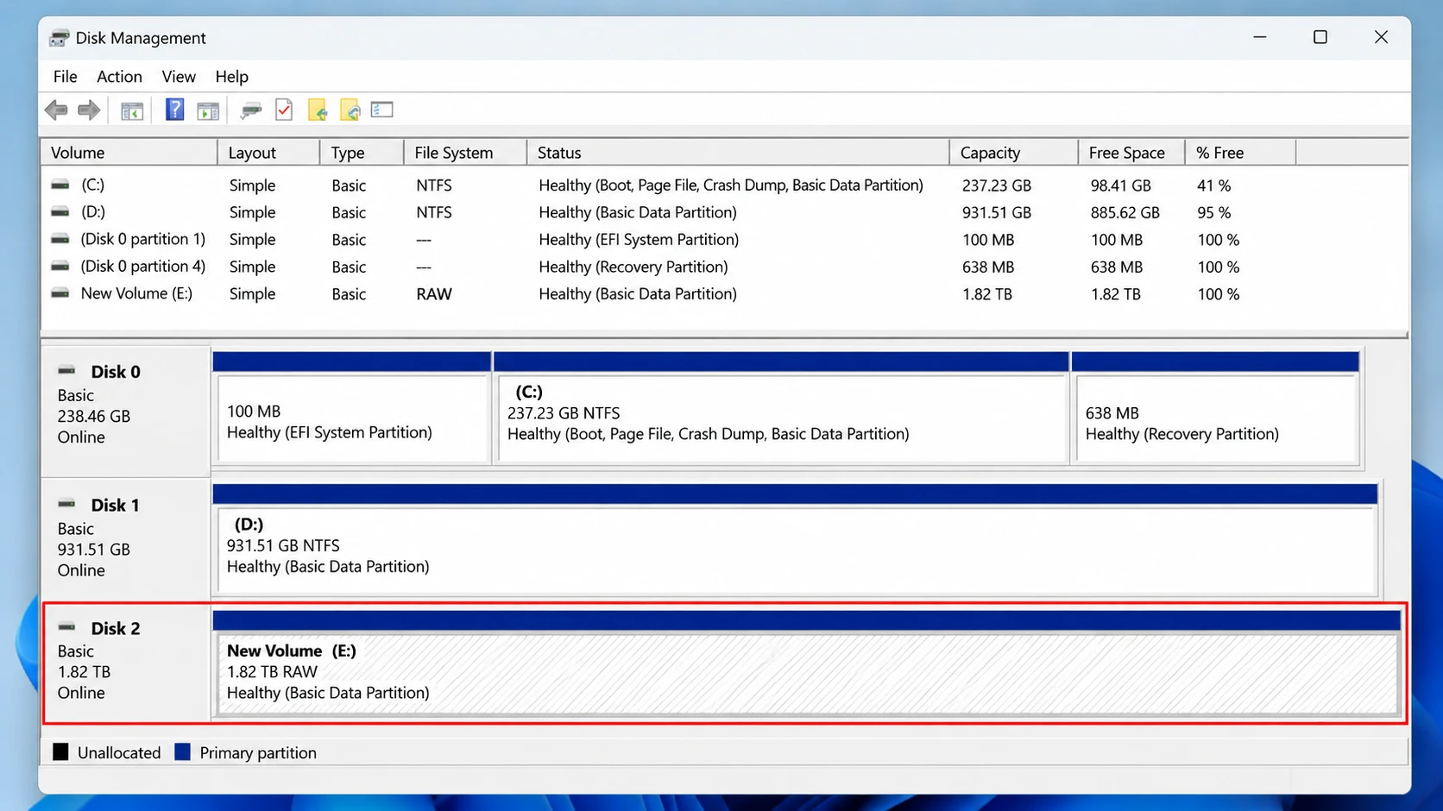Select the drive icon of the (D:) volume row

(60, 212)
